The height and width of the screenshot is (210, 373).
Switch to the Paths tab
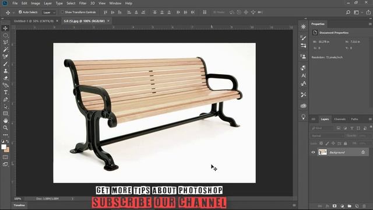354,119
